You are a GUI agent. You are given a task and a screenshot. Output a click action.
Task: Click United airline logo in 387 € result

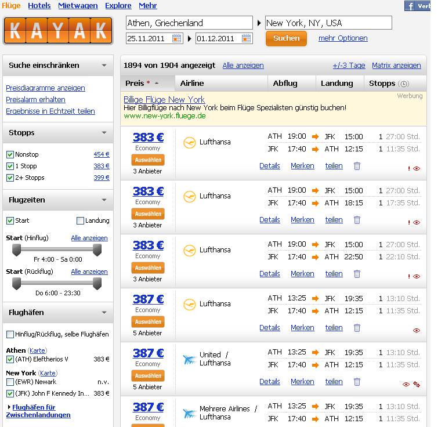[x=189, y=359]
